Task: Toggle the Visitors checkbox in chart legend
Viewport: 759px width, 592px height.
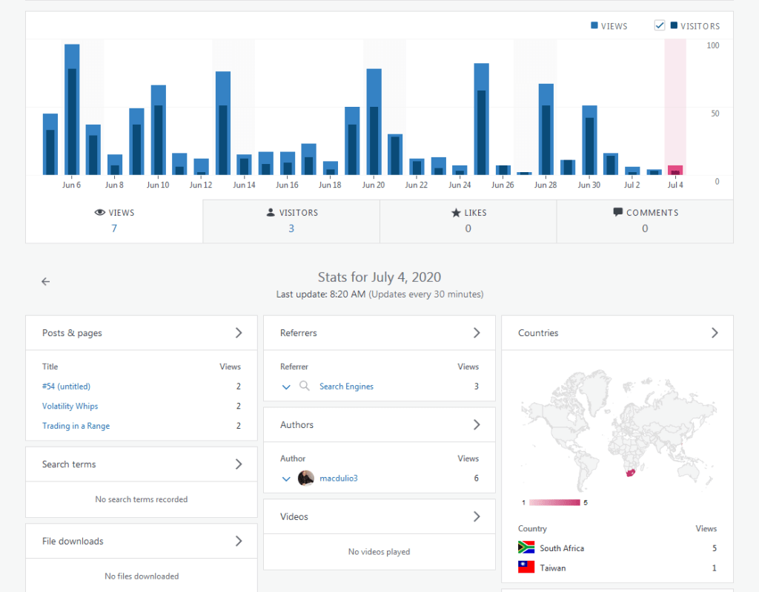Action: (660, 26)
